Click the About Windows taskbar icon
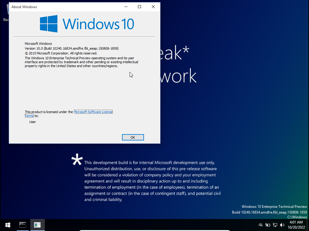309x231 pixels. [37, 225]
